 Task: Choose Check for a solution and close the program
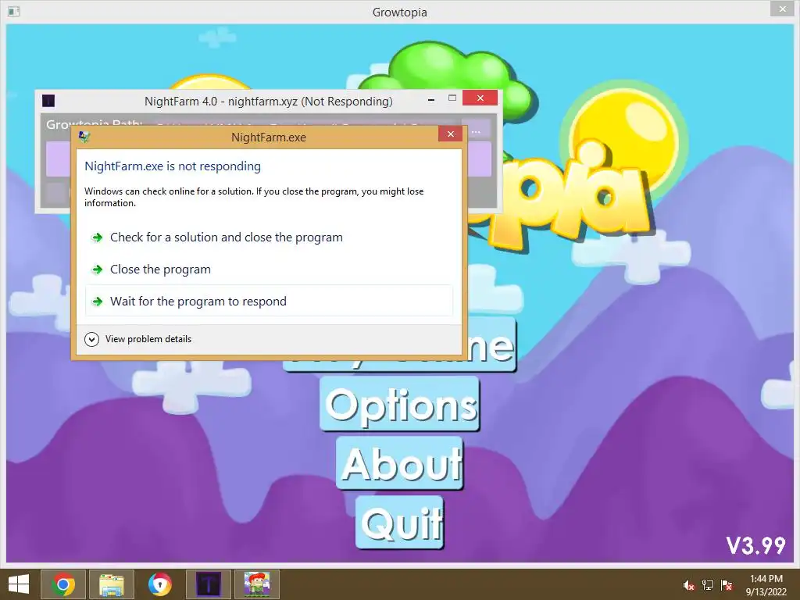[x=226, y=237]
